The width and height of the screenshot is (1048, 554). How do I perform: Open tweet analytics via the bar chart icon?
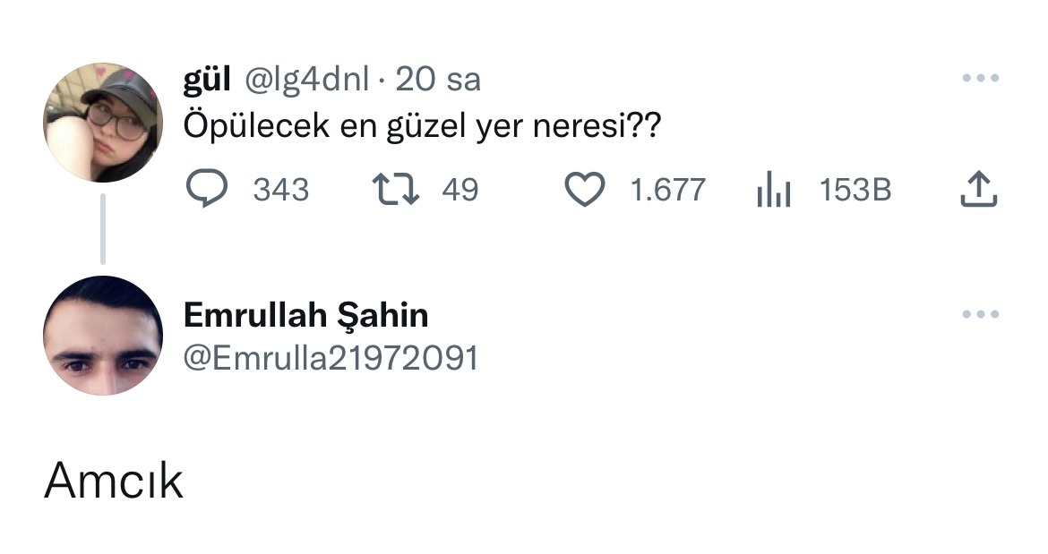tap(773, 190)
